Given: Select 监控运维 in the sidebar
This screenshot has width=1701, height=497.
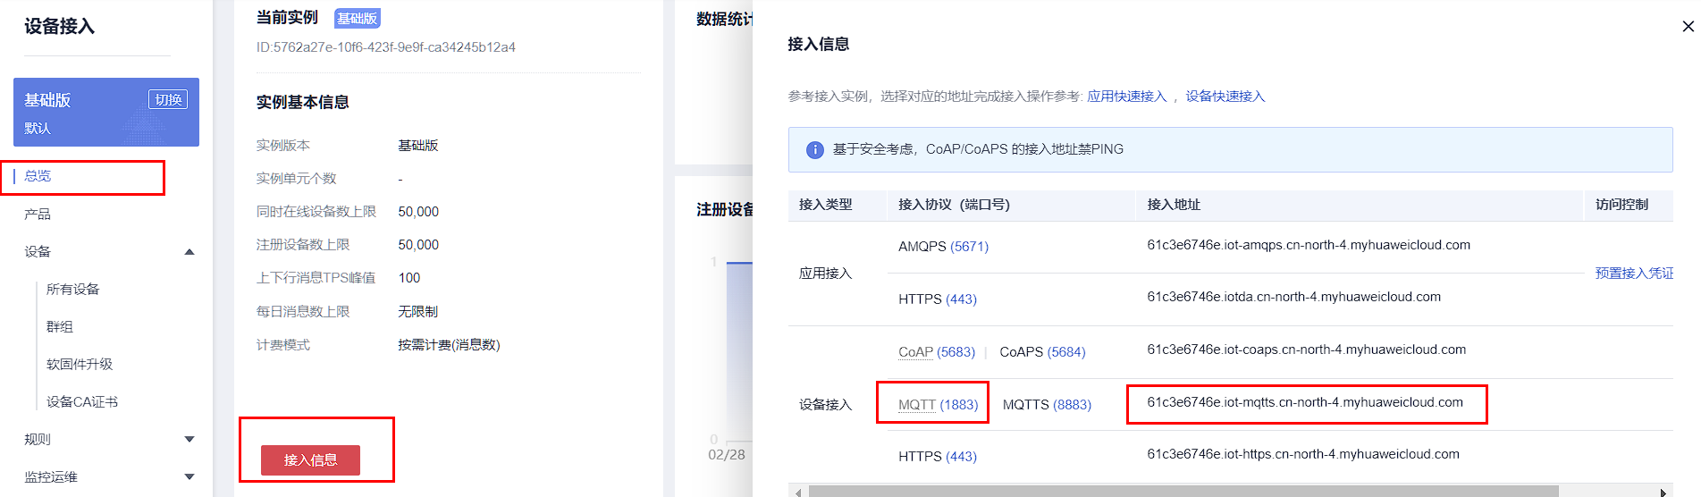Looking at the screenshot, I should pos(51,477).
